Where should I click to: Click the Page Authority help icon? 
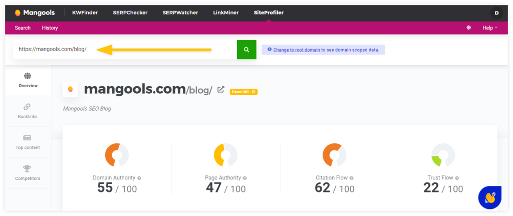[x=245, y=178]
